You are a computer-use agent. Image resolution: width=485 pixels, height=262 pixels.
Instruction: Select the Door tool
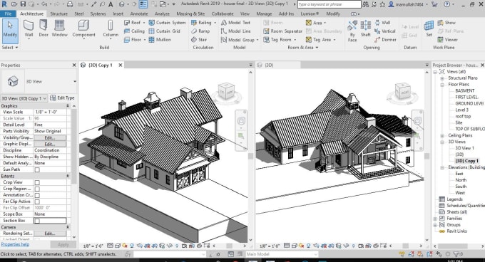(x=44, y=28)
